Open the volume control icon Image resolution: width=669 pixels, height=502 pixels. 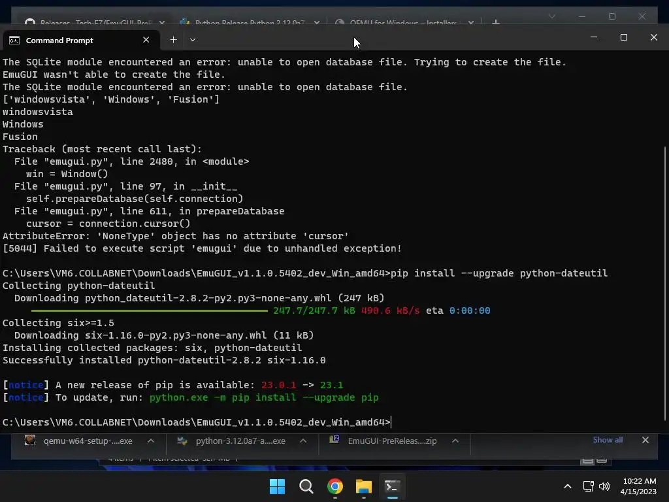(604, 486)
